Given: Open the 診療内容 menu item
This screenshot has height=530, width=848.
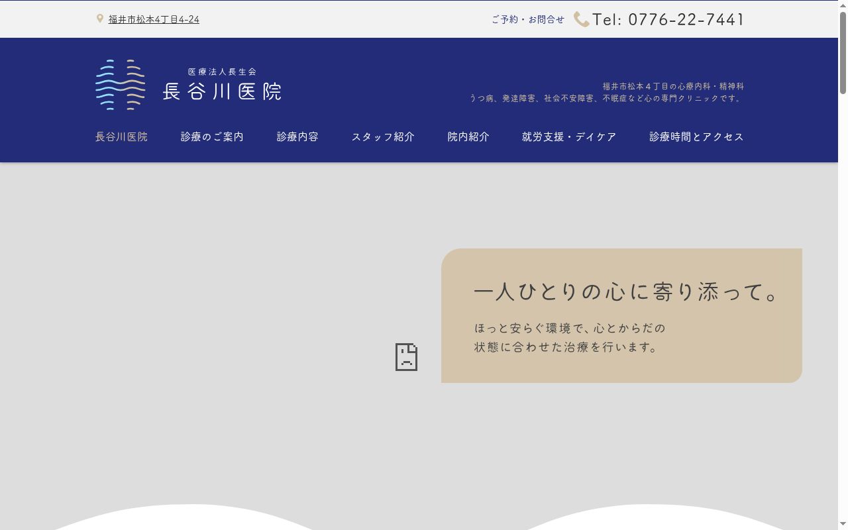Looking at the screenshot, I should click(297, 136).
